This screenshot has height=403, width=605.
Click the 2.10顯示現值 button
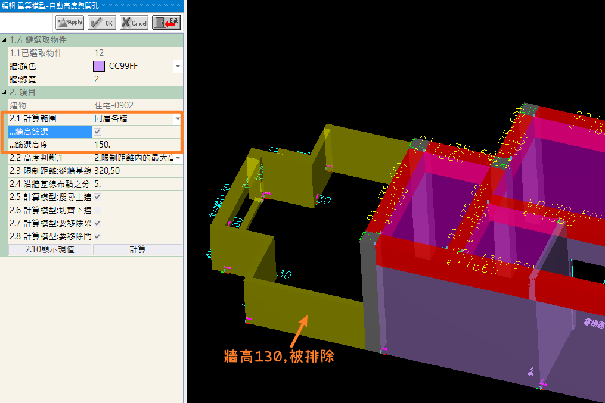[x=49, y=249]
